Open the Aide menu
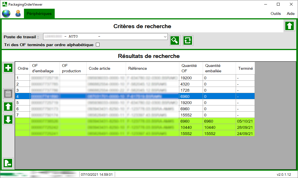Viewport: 298px width, 178px height. coord(290,13)
